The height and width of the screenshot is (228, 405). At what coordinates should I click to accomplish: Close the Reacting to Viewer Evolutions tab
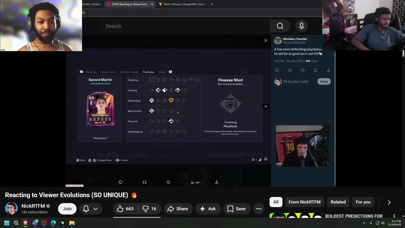tap(152, 4)
